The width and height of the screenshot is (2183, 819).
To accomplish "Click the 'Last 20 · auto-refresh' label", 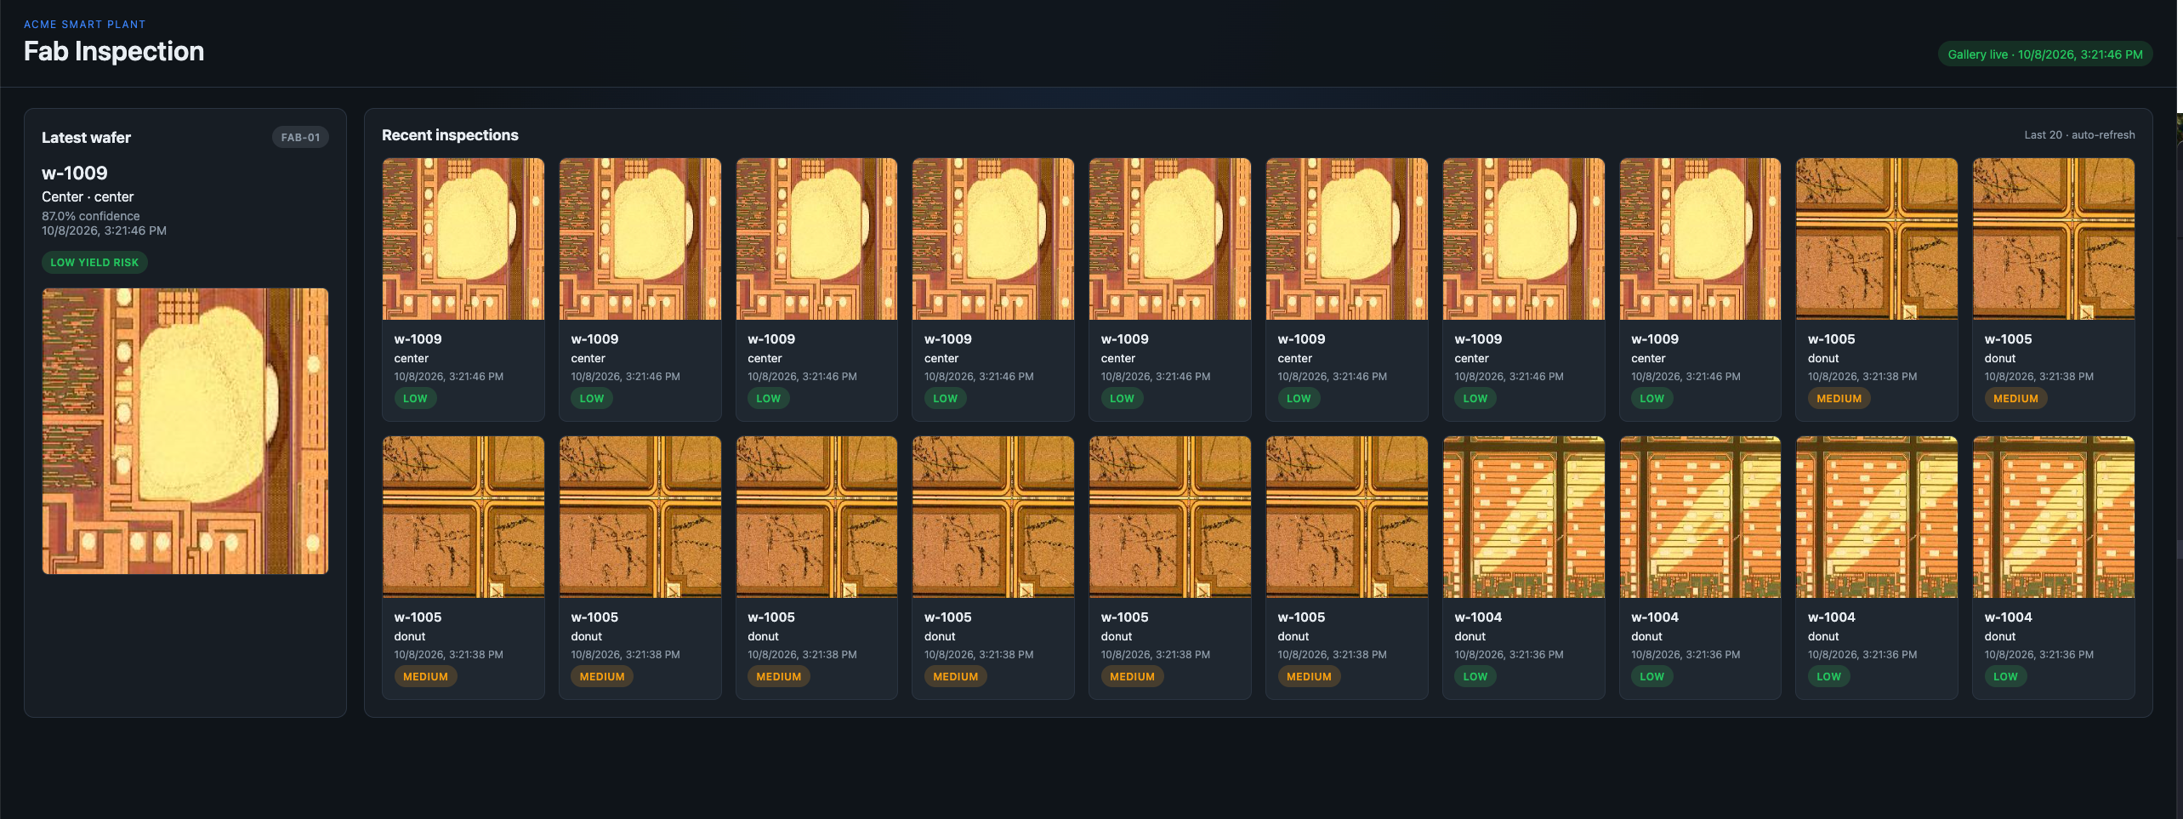I will coord(2079,135).
